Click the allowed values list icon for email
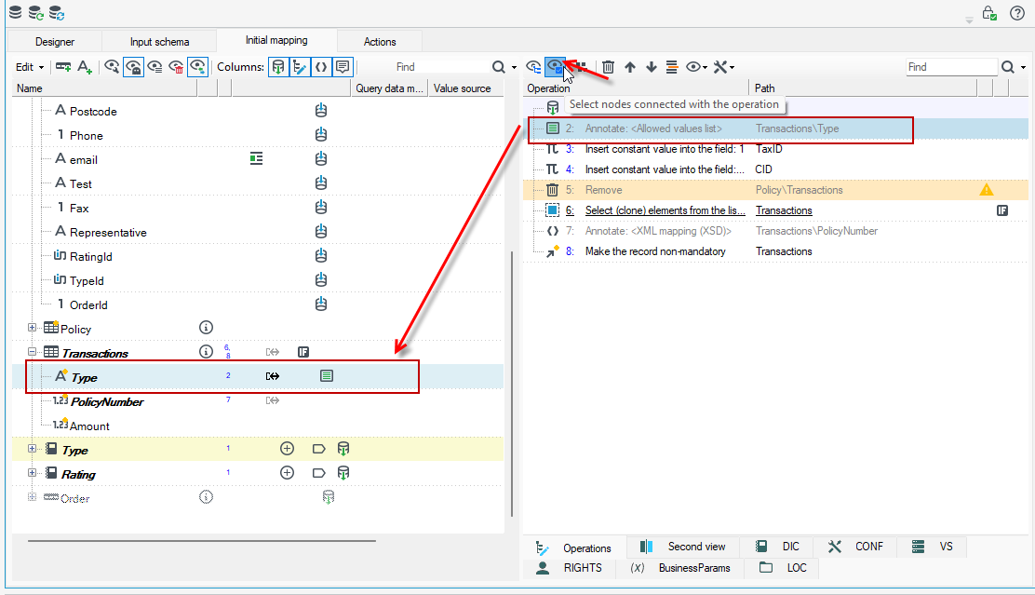Viewport: 1035px width, 595px height. pyautogui.click(x=256, y=158)
